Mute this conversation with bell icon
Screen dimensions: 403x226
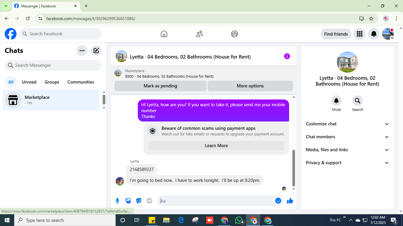point(336,101)
